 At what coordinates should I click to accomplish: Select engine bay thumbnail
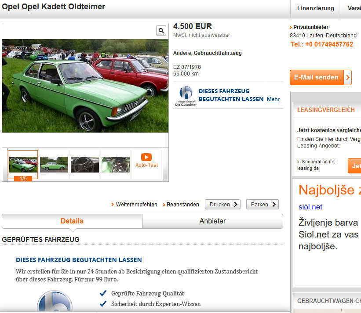[x=116, y=165]
